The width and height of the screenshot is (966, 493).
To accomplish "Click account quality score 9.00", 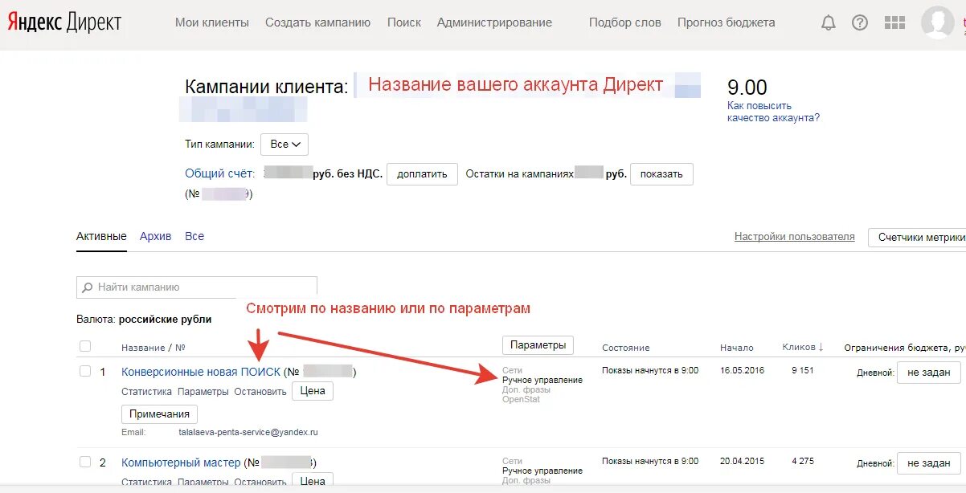I will (747, 87).
